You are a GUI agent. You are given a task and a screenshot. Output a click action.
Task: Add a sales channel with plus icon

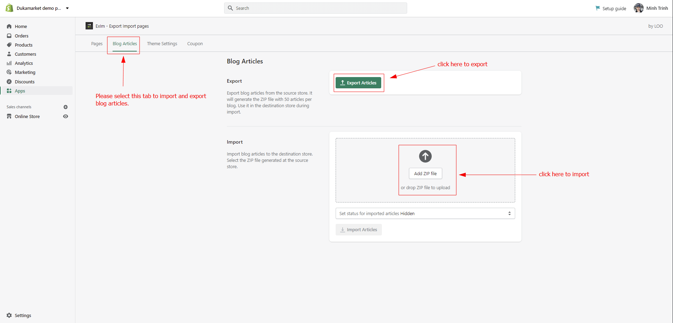(66, 107)
